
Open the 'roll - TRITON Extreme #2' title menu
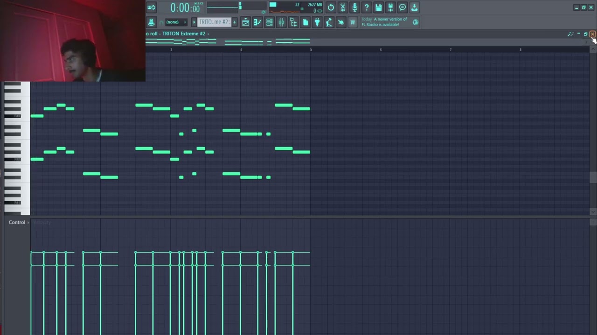(176, 33)
